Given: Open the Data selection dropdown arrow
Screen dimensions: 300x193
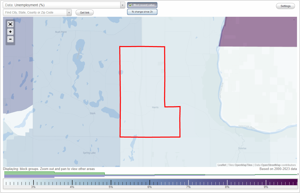Looking at the screenshot, I should (x=122, y=5).
